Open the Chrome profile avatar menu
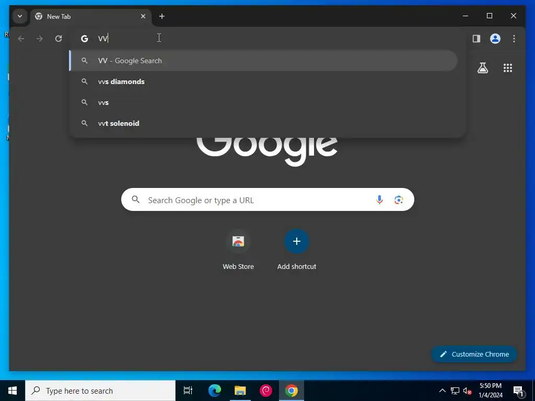The height and width of the screenshot is (401, 535). [x=495, y=39]
